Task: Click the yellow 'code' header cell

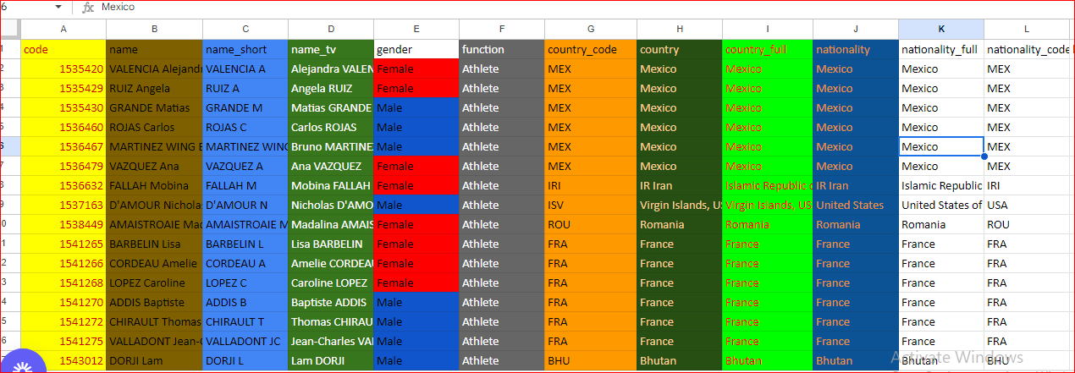Action: [x=63, y=49]
